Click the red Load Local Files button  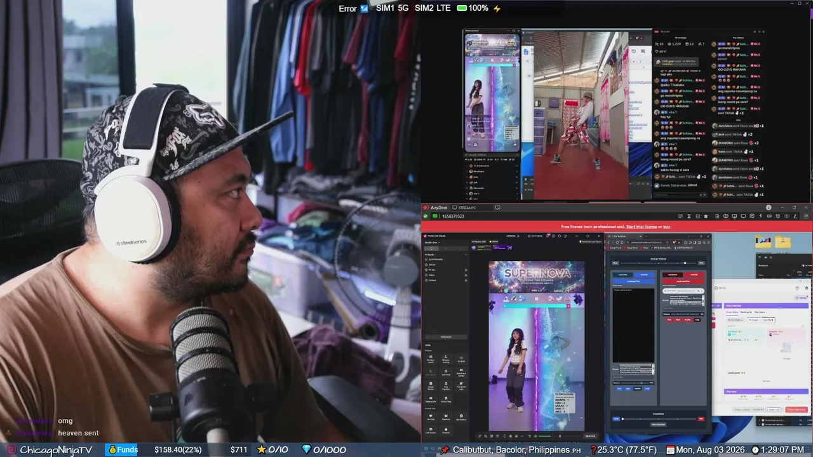click(683, 281)
